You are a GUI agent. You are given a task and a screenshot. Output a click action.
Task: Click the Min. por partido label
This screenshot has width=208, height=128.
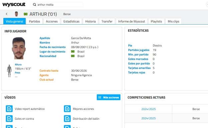138,55
